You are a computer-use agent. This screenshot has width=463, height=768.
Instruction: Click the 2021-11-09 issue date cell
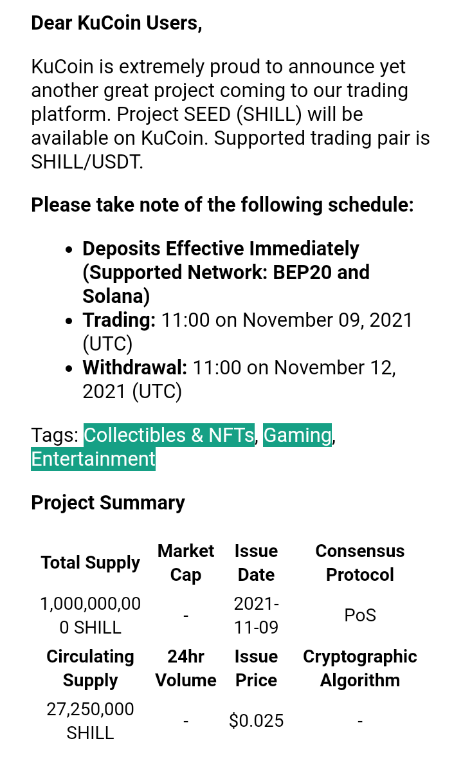[x=256, y=615]
